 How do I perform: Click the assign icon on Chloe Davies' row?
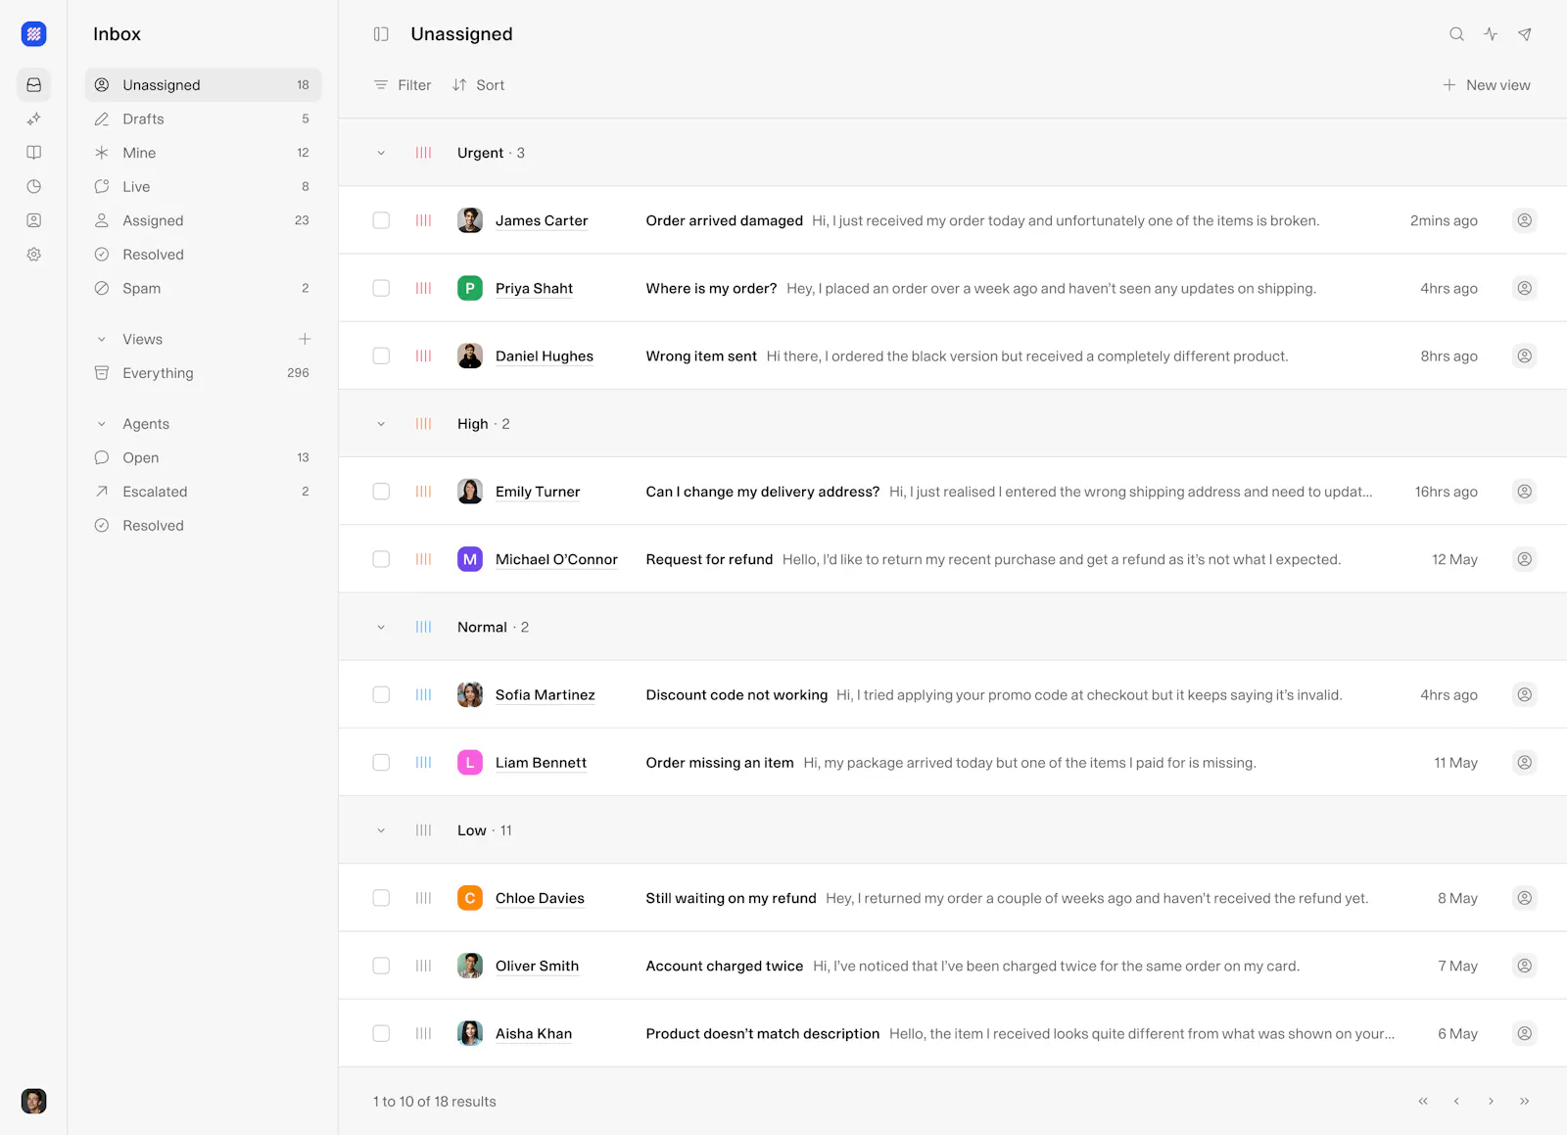1525,898
